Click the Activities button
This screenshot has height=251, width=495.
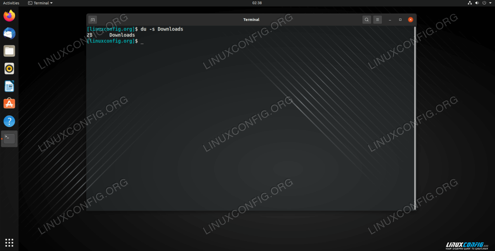click(11, 3)
